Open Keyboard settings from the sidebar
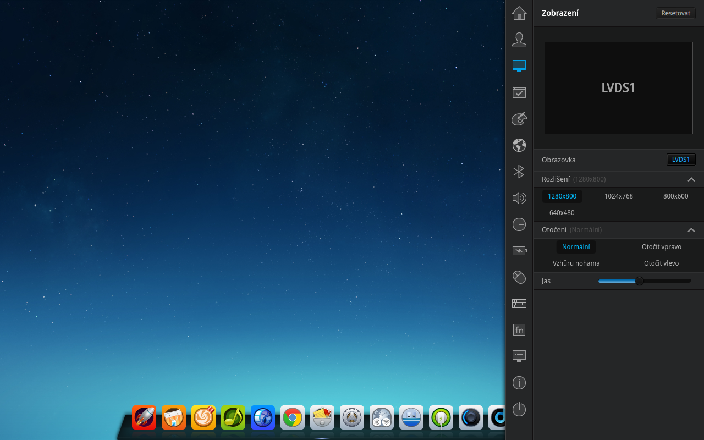704x440 pixels. 519,304
